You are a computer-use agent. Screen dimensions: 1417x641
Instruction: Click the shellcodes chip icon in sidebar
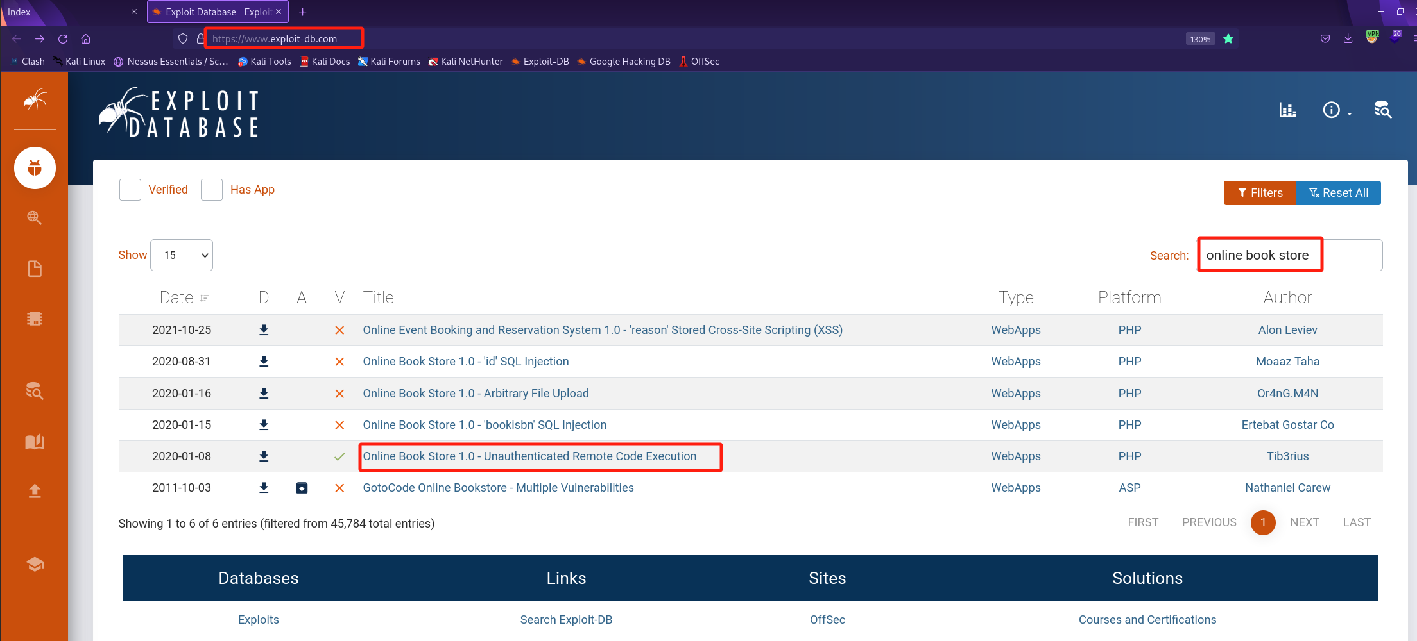(x=35, y=319)
